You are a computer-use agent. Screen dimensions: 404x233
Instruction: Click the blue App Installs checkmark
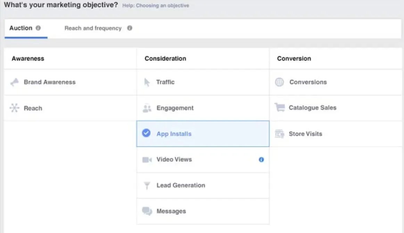coord(147,133)
